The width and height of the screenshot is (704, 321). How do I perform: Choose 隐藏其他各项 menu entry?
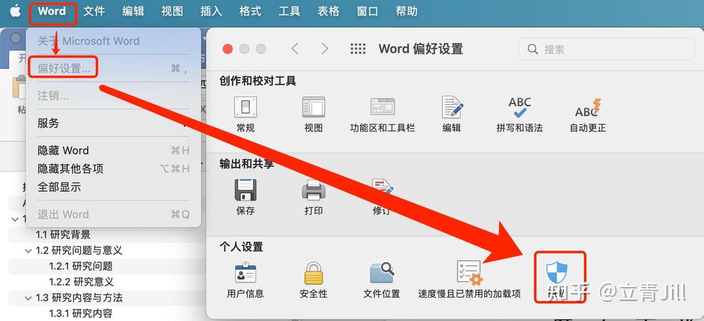pyautogui.click(x=113, y=169)
